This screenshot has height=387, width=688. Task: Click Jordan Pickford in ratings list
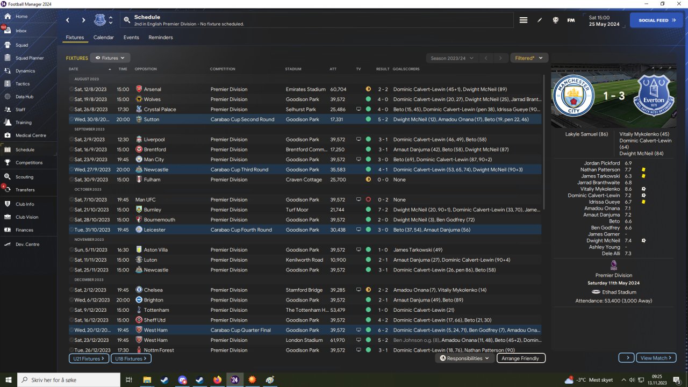(602, 163)
